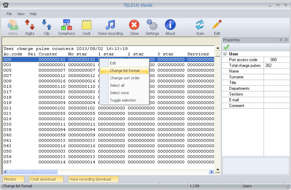
Task: Choose Change list format in context menu
Action: point(124,71)
